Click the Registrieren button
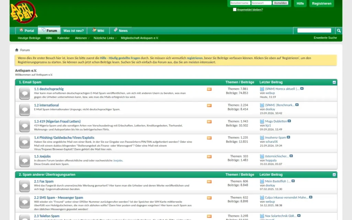Viewport: 352px width, 220px height. pyautogui.click(x=322, y=3)
